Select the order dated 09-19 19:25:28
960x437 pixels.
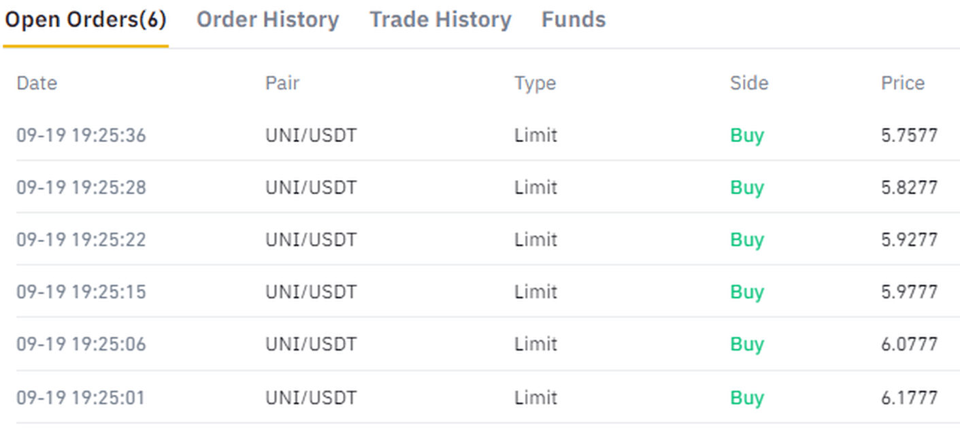click(x=81, y=188)
